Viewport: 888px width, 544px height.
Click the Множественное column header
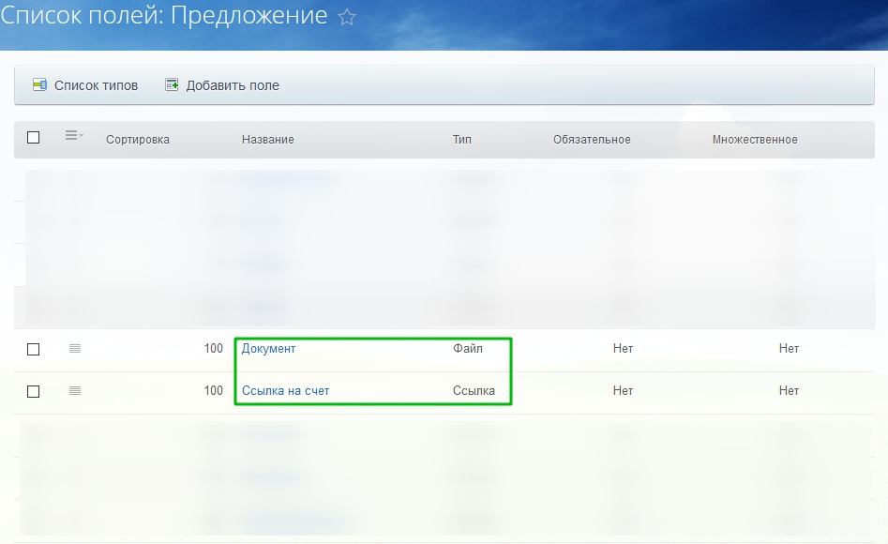[755, 140]
